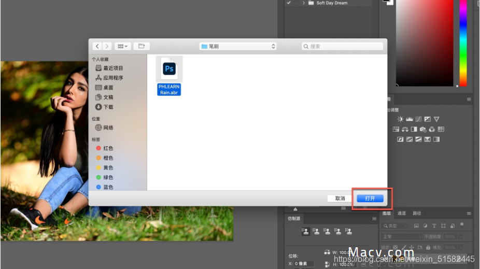Click the 打开 button
This screenshot has width=480, height=269.
point(370,199)
